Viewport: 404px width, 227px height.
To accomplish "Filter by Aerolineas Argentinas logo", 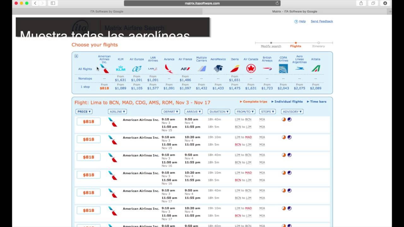I will [300, 68].
